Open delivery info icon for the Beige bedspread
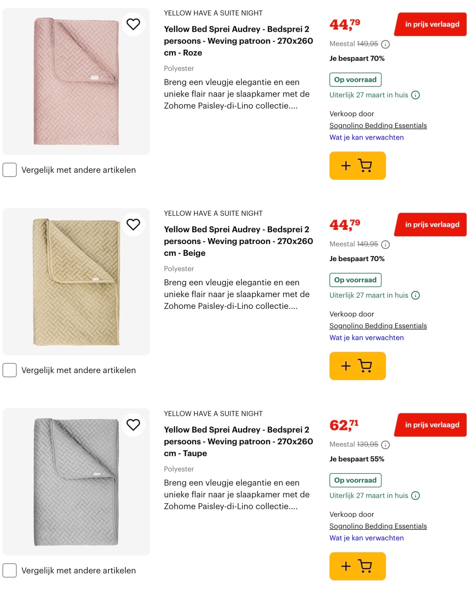This screenshot has height=595, width=476. point(415,295)
